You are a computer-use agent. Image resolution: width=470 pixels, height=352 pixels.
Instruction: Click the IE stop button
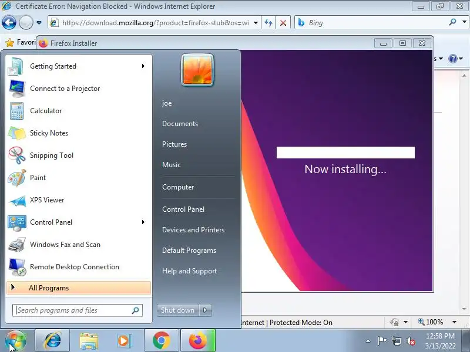(x=283, y=23)
